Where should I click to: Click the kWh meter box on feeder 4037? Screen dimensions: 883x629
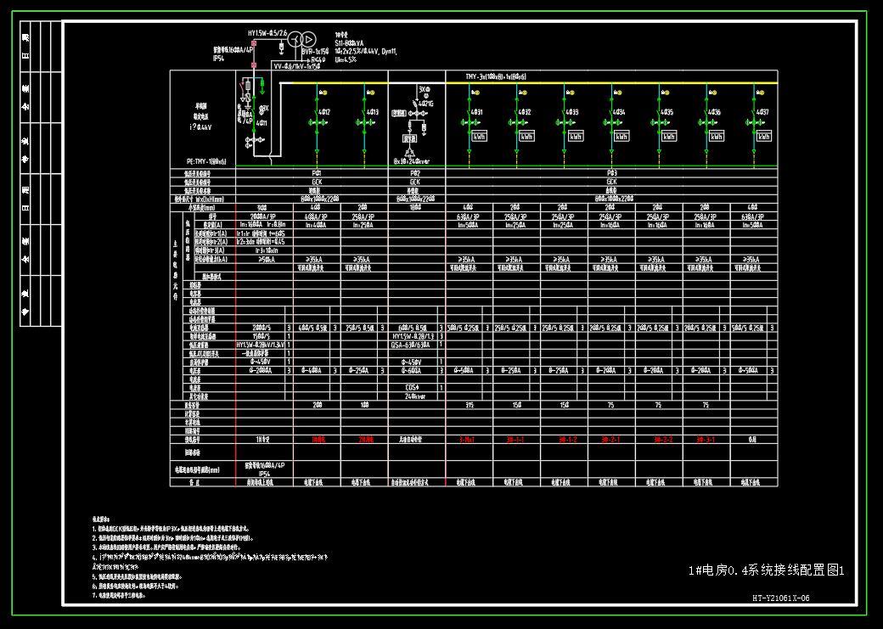(x=763, y=137)
